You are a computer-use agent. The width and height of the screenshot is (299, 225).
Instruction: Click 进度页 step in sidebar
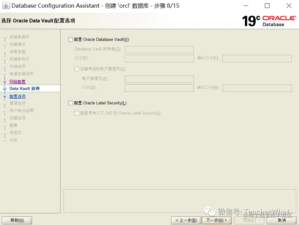point(15,133)
